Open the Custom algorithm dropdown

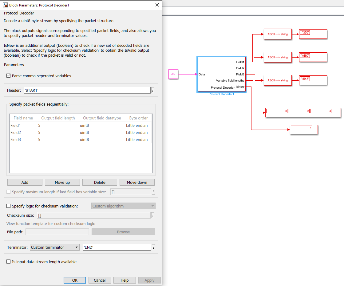coord(123,206)
